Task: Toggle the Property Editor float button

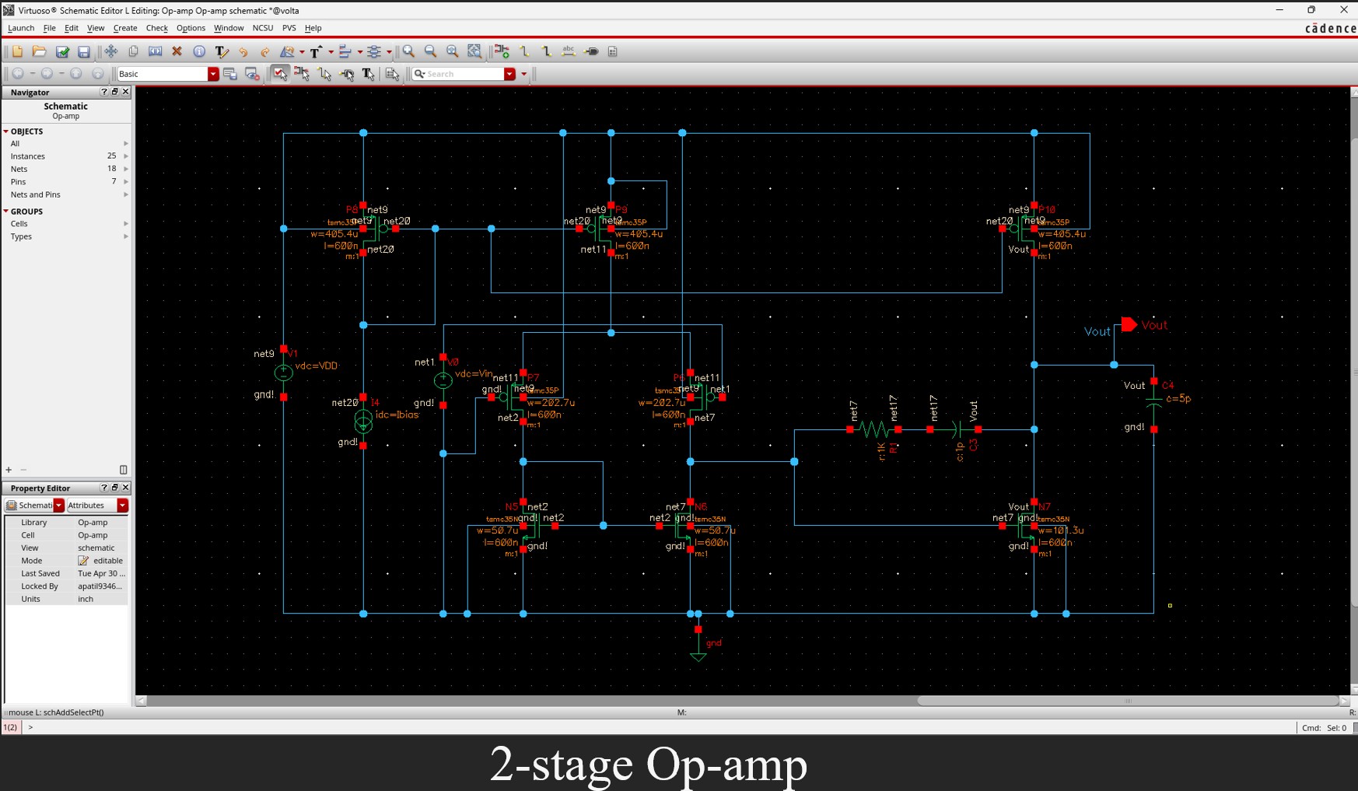Action: [x=114, y=488]
